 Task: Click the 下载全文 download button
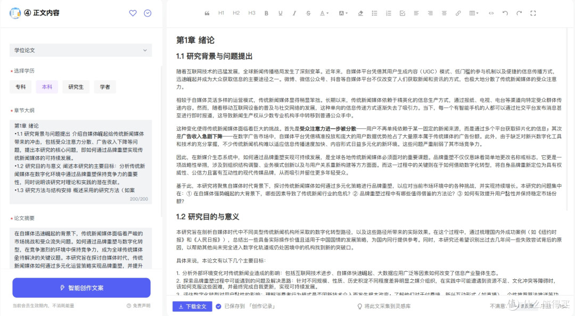192,306
